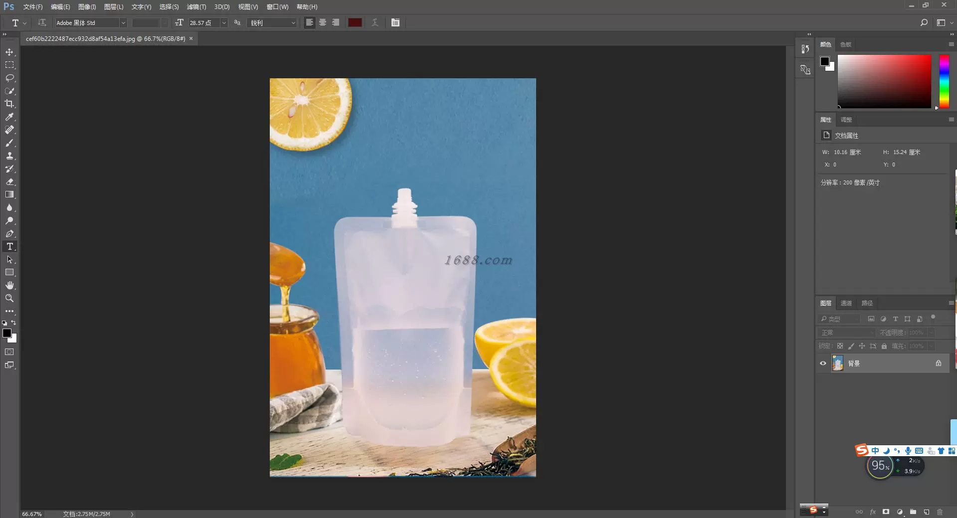This screenshot has height=518, width=957.
Task: Select the Eyedropper tool
Action: click(x=9, y=117)
